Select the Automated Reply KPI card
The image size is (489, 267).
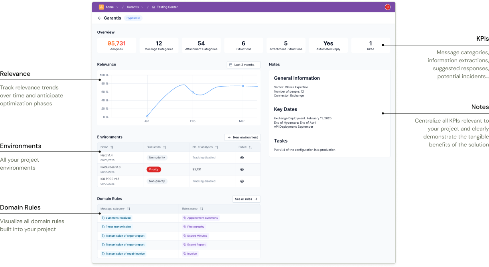328,45
